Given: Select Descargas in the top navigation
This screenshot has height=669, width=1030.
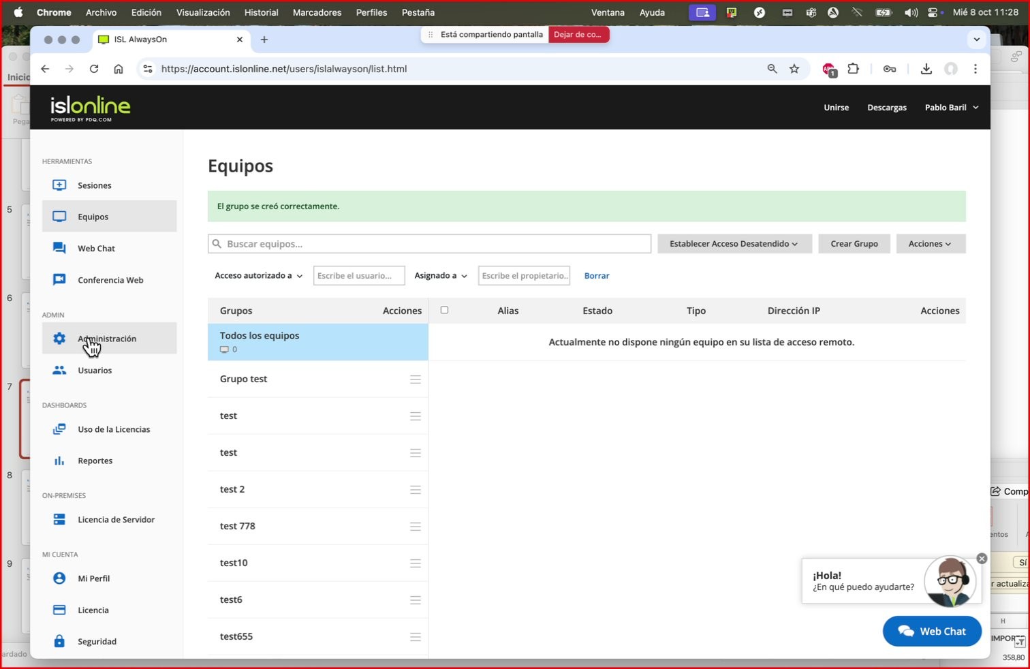Looking at the screenshot, I should pos(886,108).
